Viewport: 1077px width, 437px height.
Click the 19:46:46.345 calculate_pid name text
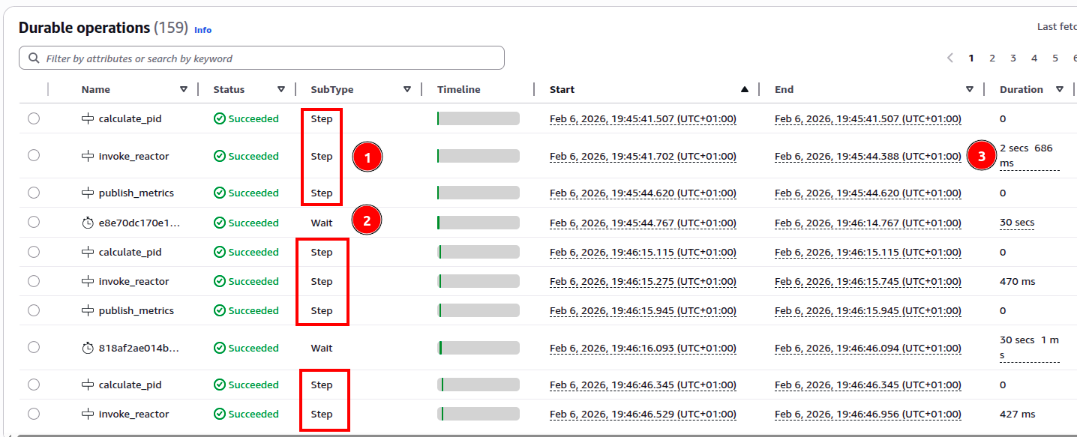coord(130,385)
